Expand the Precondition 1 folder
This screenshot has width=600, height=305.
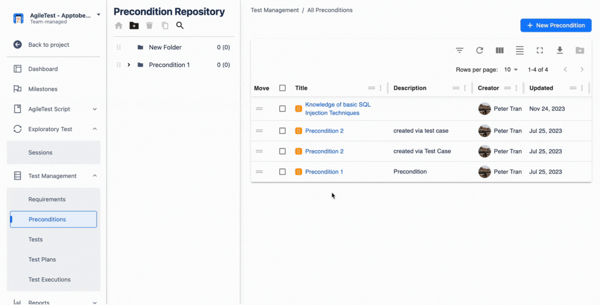coord(129,65)
